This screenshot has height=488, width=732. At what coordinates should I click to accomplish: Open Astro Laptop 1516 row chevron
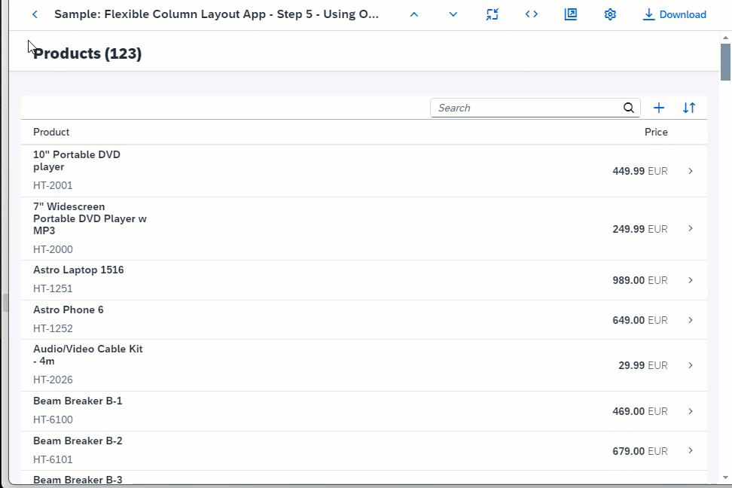tap(691, 280)
